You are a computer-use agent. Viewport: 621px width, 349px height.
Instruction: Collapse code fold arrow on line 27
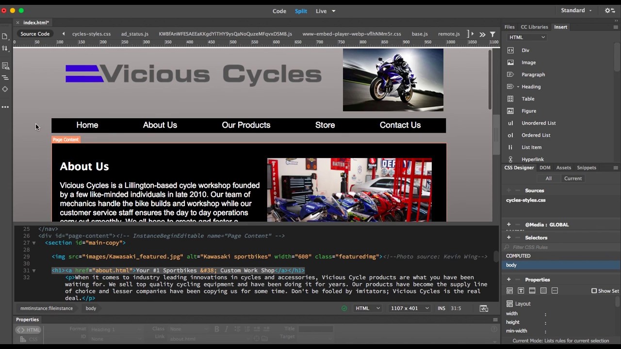[x=33, y=243]
